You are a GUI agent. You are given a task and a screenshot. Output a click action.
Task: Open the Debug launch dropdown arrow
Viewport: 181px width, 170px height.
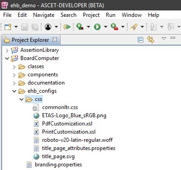88,27
